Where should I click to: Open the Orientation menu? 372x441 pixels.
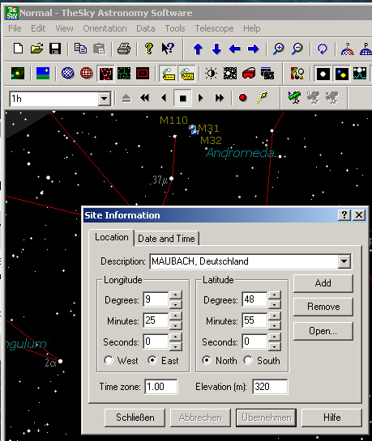(105, 28)
